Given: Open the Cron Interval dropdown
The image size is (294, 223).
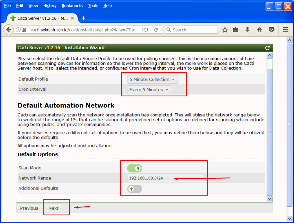Looking at the screenshot, I should 149,90.
